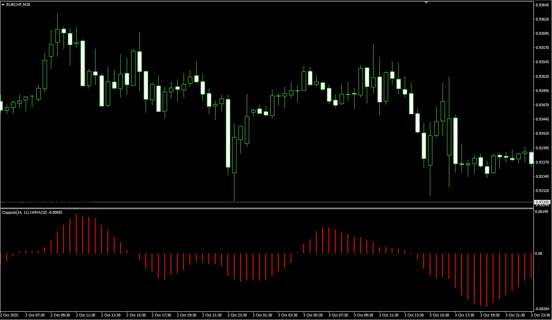Click the 3 Oct 09:30 time label

(x=363, y=315)
